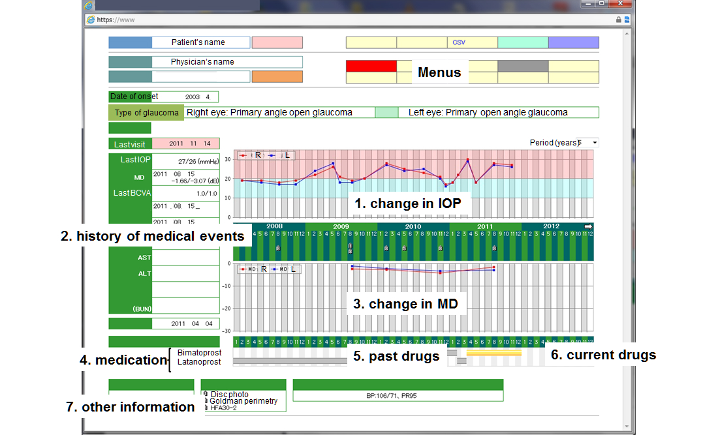The width and height of the screenshot is (718, 435).
Task: Click the gray menu button
Action: [523, 66]
